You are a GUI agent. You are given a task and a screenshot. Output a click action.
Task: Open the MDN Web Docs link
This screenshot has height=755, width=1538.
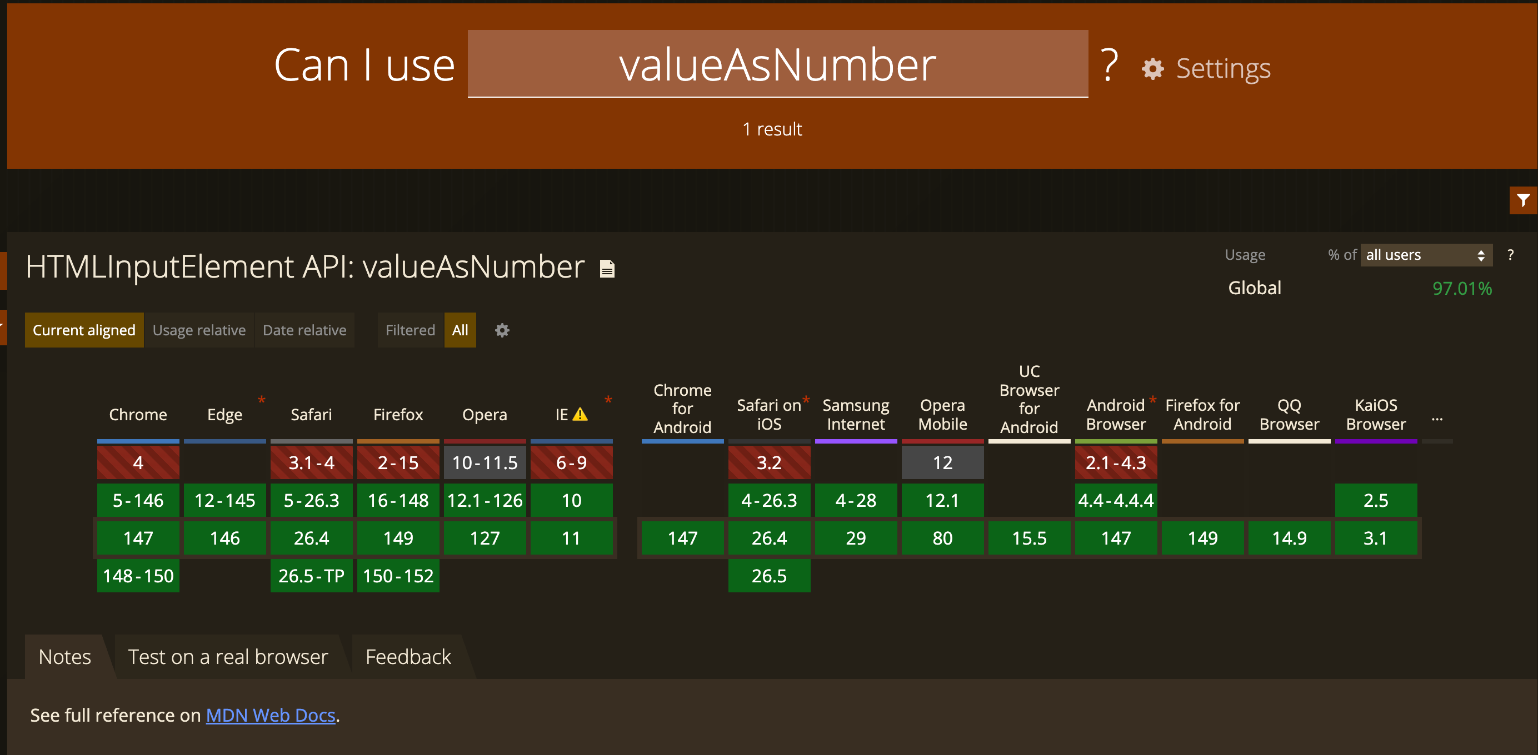click(271, 715)
